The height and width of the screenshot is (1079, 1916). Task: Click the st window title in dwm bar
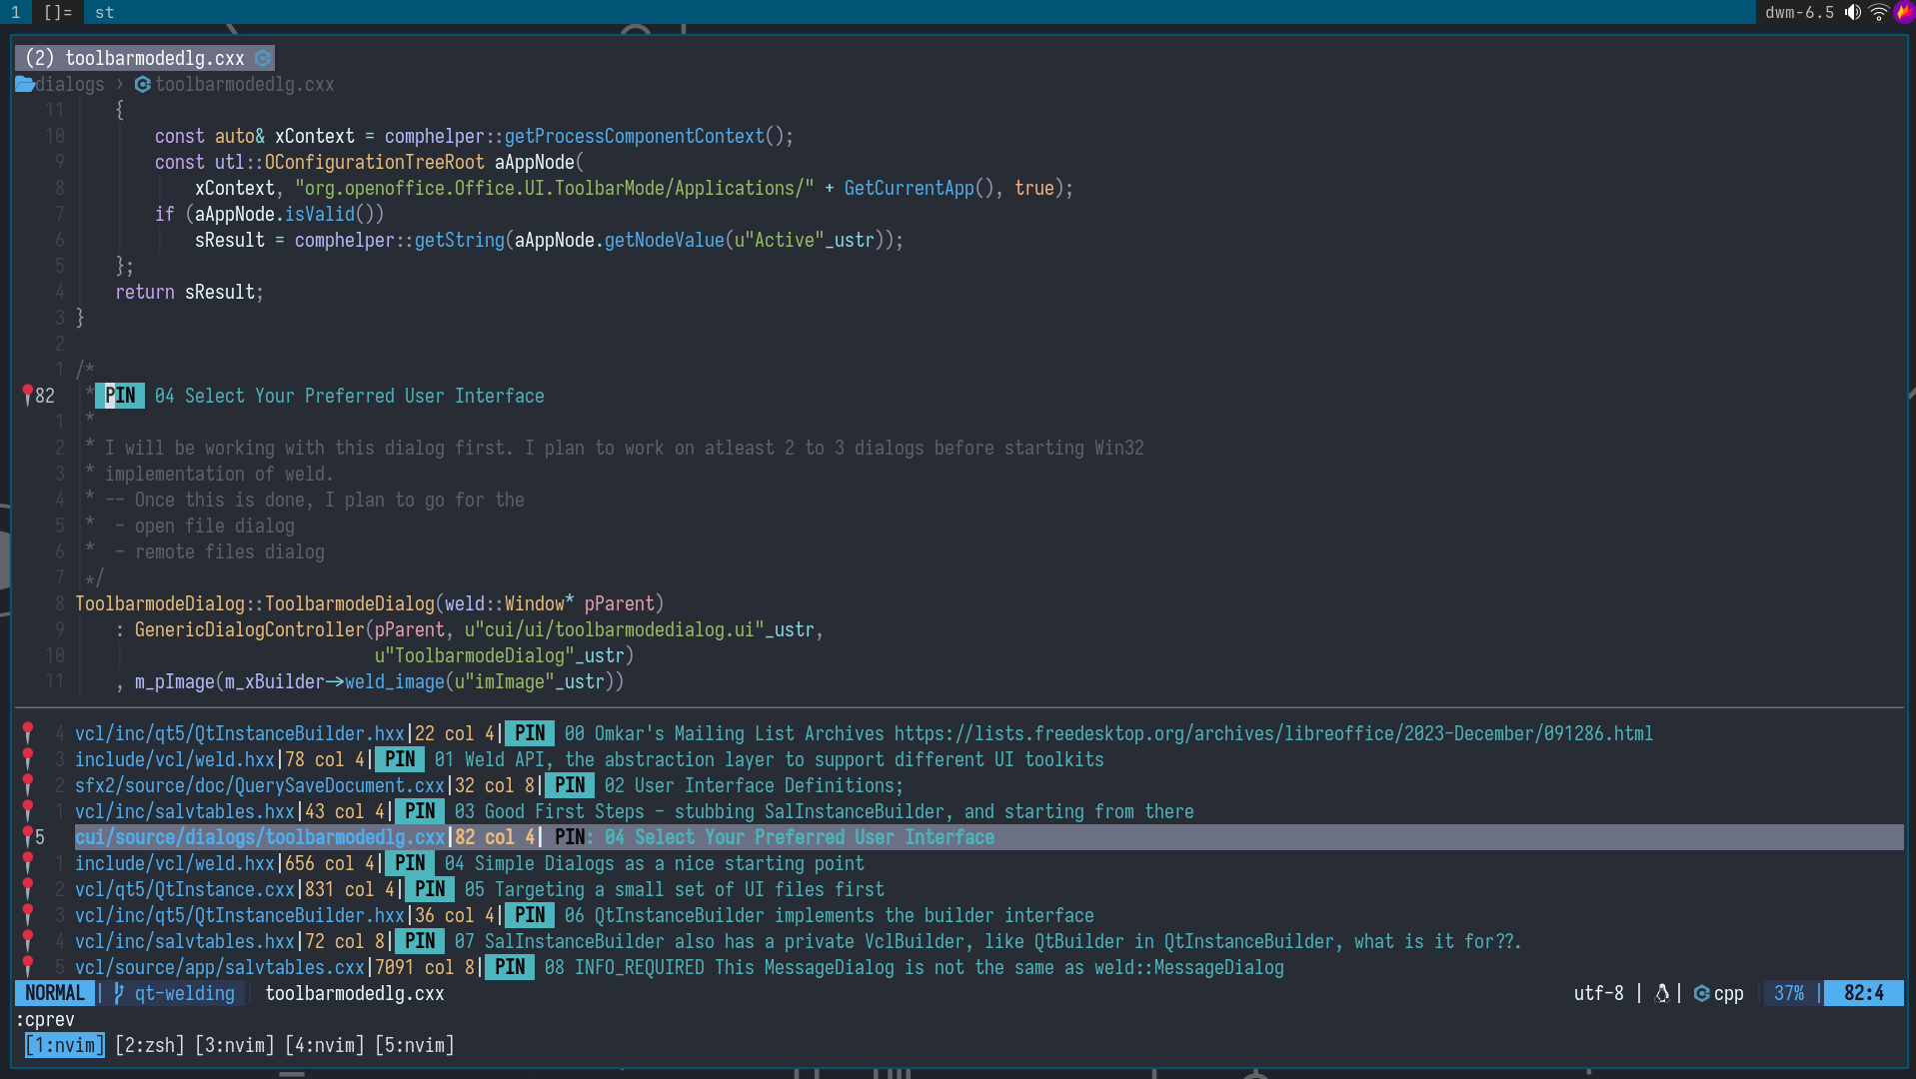pyautogui.click(x=105, y=12)
